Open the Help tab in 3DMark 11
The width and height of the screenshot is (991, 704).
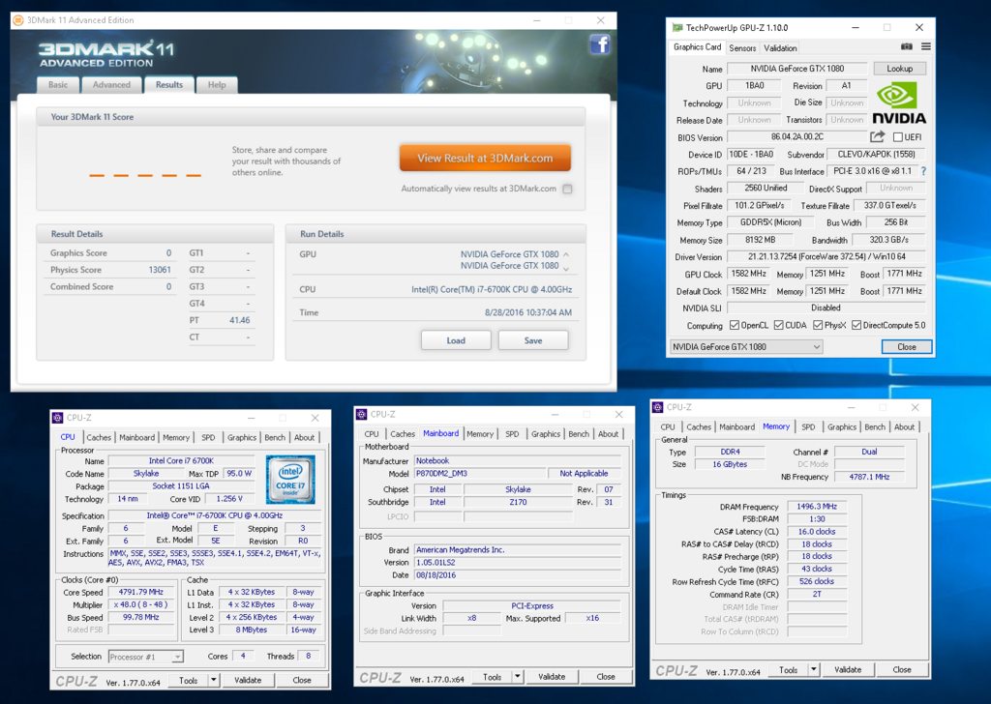tap(217, 85)
